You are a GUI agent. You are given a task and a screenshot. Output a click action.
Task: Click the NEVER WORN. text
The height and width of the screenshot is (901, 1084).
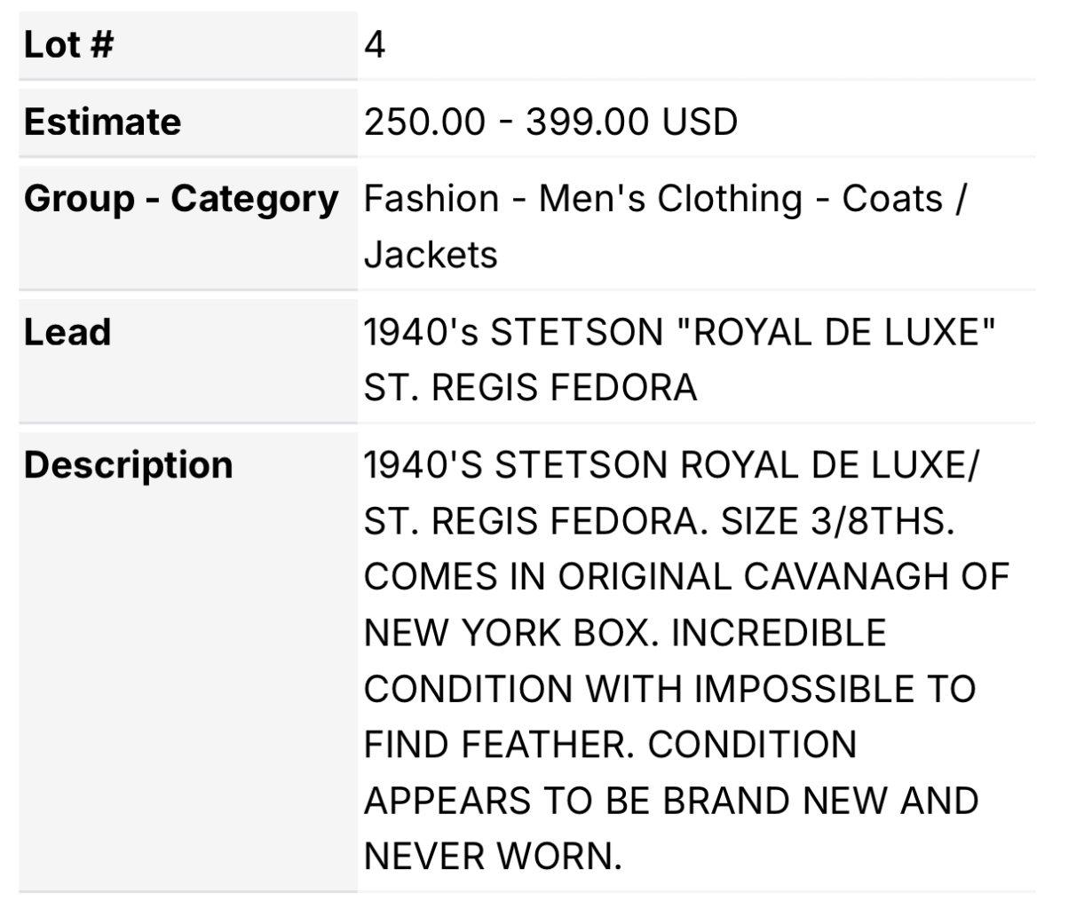click(x=493, y=857)
